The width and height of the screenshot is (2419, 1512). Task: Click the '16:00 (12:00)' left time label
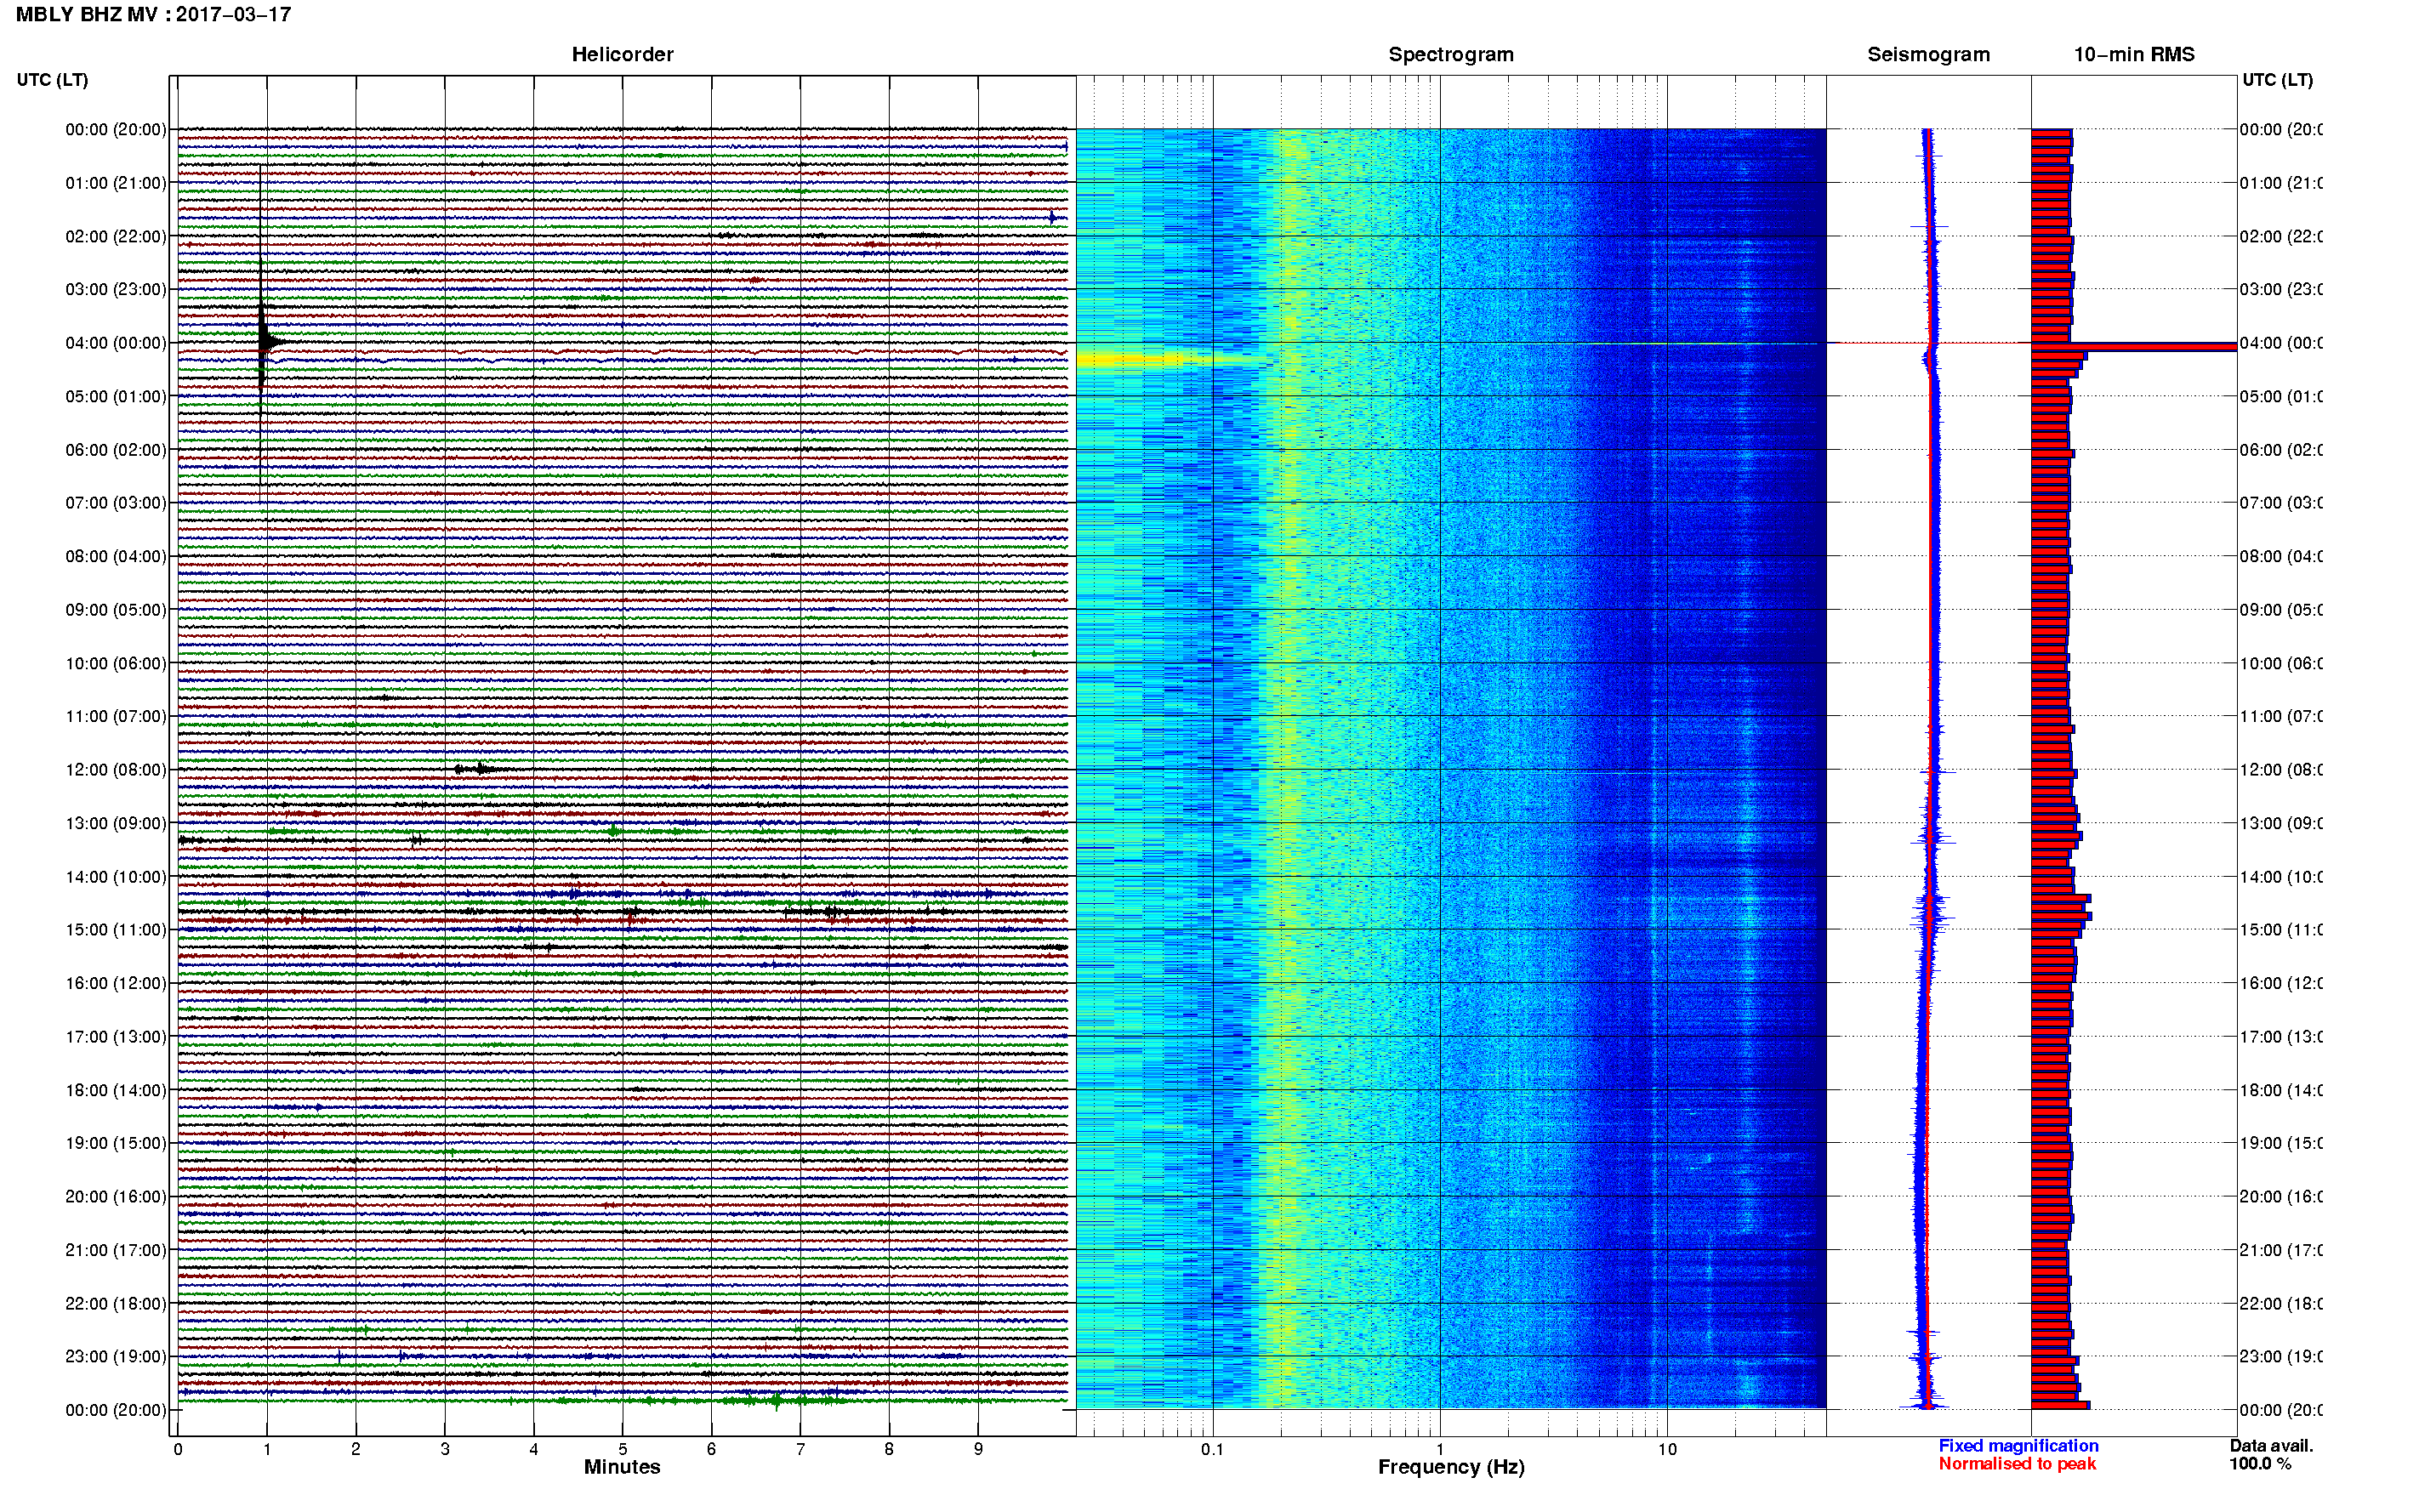pyautogui.click(x=116, y=983)
